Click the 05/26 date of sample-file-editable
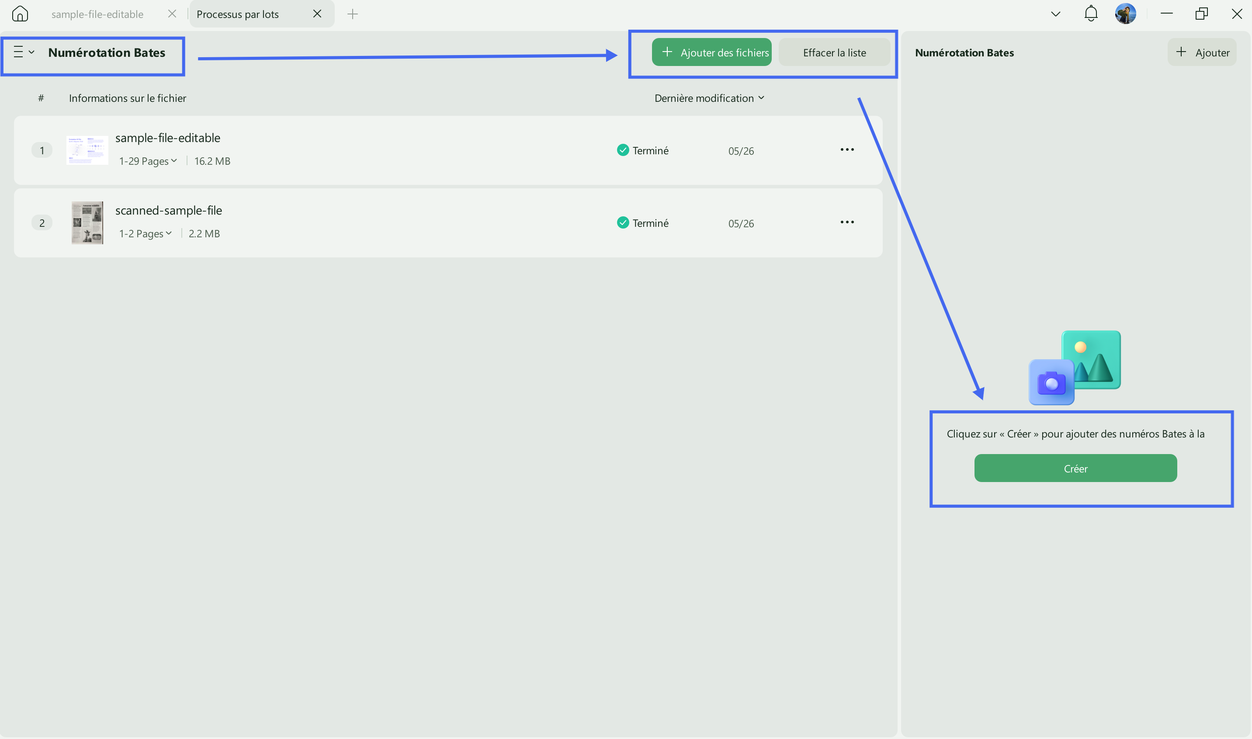Viewport: 1252px width, 739px height. 741,151
